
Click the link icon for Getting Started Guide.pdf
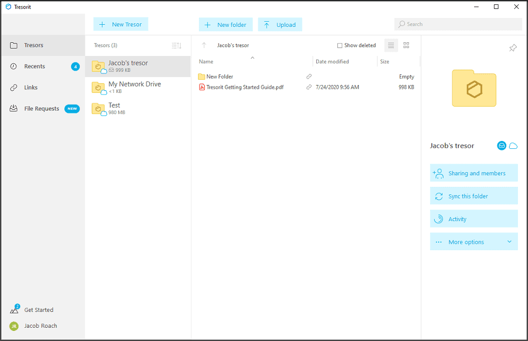(309, 87)
